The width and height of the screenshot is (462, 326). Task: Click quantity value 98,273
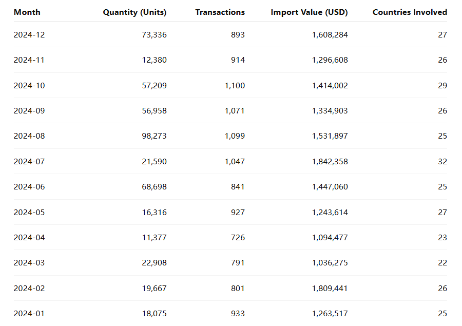(x=154, y=136)
